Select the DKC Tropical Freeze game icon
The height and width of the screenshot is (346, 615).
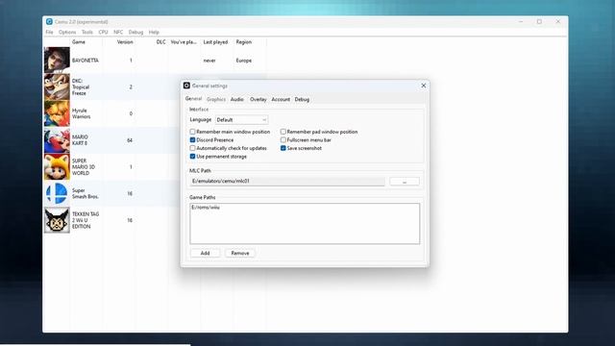pyautogui.click(x=57, y=86)
